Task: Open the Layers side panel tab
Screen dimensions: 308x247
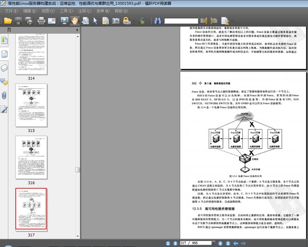Action: [4, 68]
